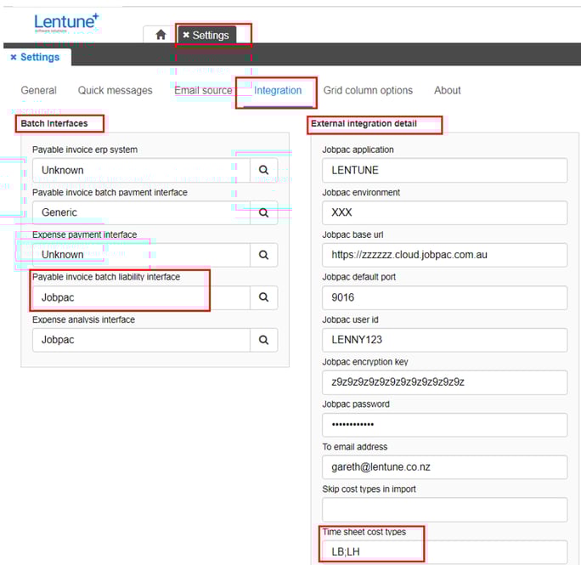Search Expense payment interface options
Screen dimensions: 581x565
pos(263,255)
